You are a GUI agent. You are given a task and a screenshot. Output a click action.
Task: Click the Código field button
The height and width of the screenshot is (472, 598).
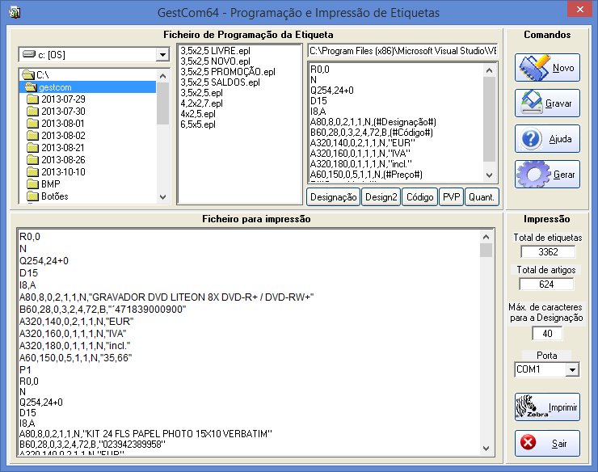[x=419, y=197]
